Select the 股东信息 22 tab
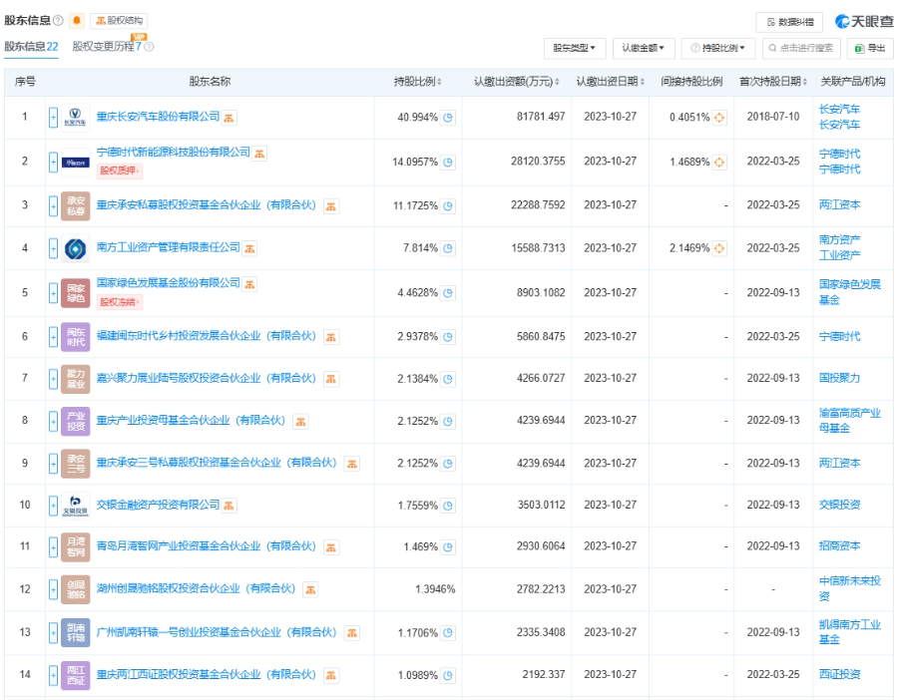The height and width of the screenshot is (700, 898). pyautogui.click(x=31, y=47)
